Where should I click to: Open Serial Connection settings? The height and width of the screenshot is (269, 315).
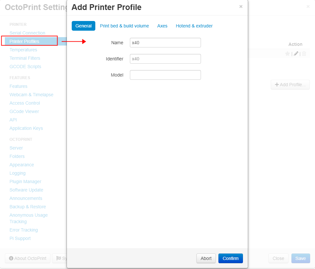pyautogui.click(x=27, y=33)
